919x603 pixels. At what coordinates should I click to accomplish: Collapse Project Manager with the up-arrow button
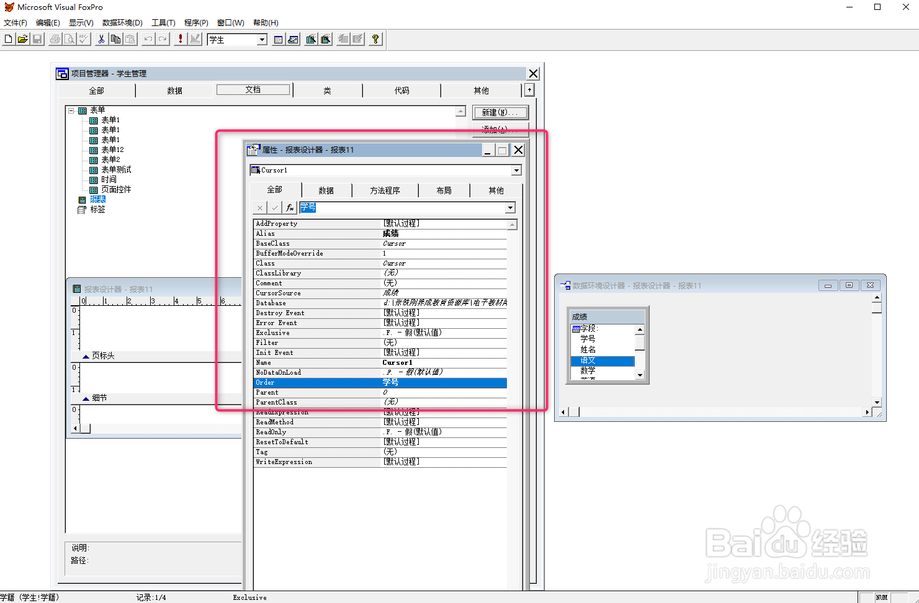(529, 90)
